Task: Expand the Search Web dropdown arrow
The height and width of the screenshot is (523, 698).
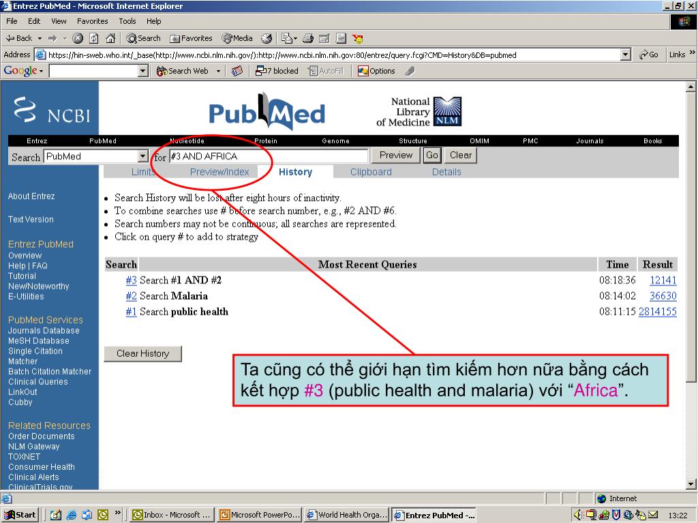Action: tap(219, 71)
